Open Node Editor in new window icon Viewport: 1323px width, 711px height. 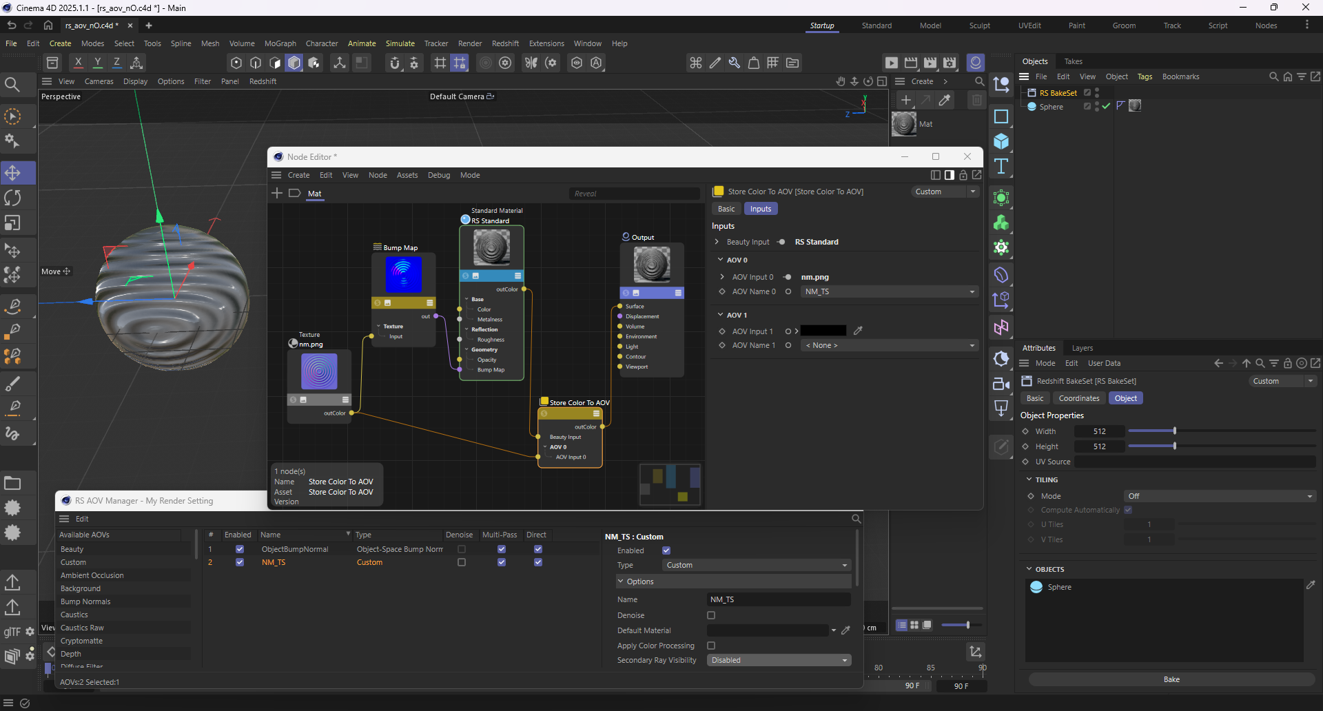pos(976,175)
